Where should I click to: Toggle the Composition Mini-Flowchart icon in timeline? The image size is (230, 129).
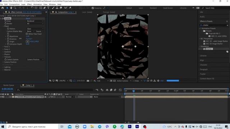tap(97, 90)
